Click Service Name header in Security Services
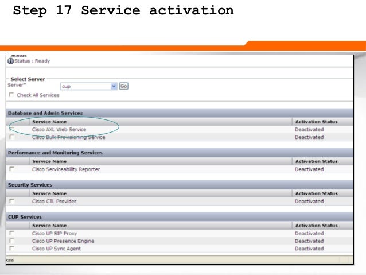Image resolution: width=366 pixels, height=275 pixels. 49,193
